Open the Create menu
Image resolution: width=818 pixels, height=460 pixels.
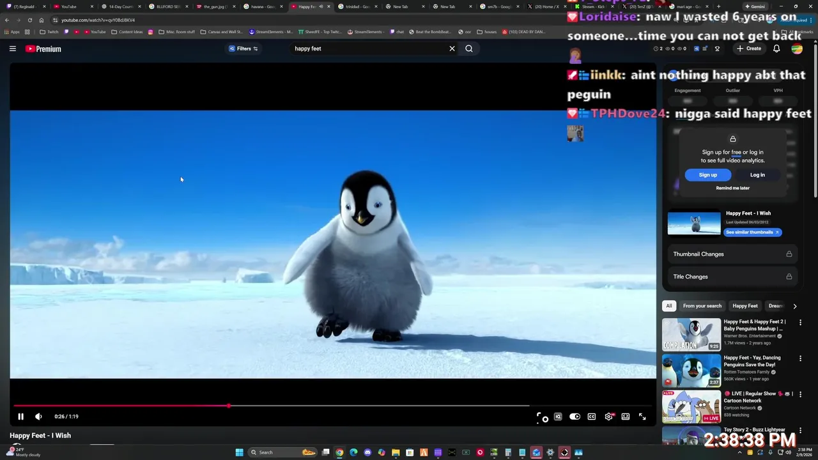(x=749, y=49)
